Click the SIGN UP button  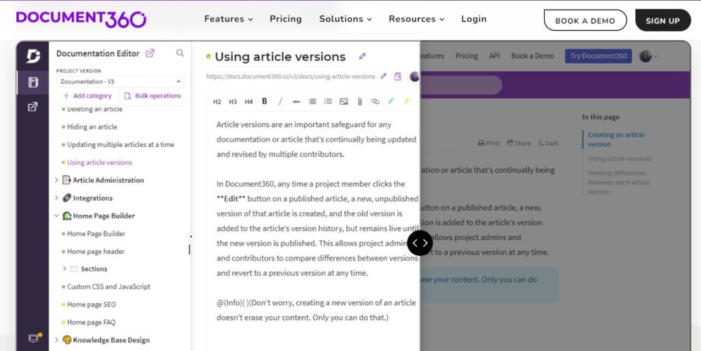(x=663, y=21)
